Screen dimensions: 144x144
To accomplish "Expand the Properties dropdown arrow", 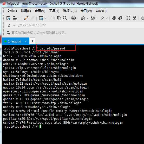I will click(45, 18).
